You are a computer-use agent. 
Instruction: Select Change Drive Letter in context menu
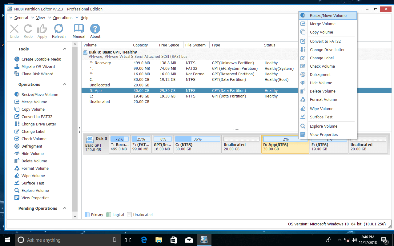tap(328, 50)
